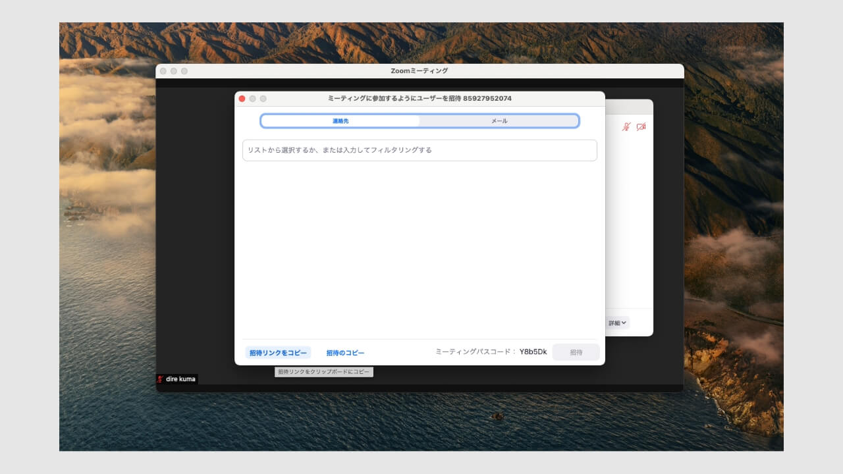This screenshot has height=474, width=843.
Task: Click 招待のコピー button
Action: (x=345, y=353)
